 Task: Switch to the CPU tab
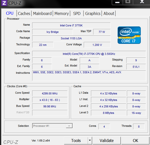(x=10, y=13)
